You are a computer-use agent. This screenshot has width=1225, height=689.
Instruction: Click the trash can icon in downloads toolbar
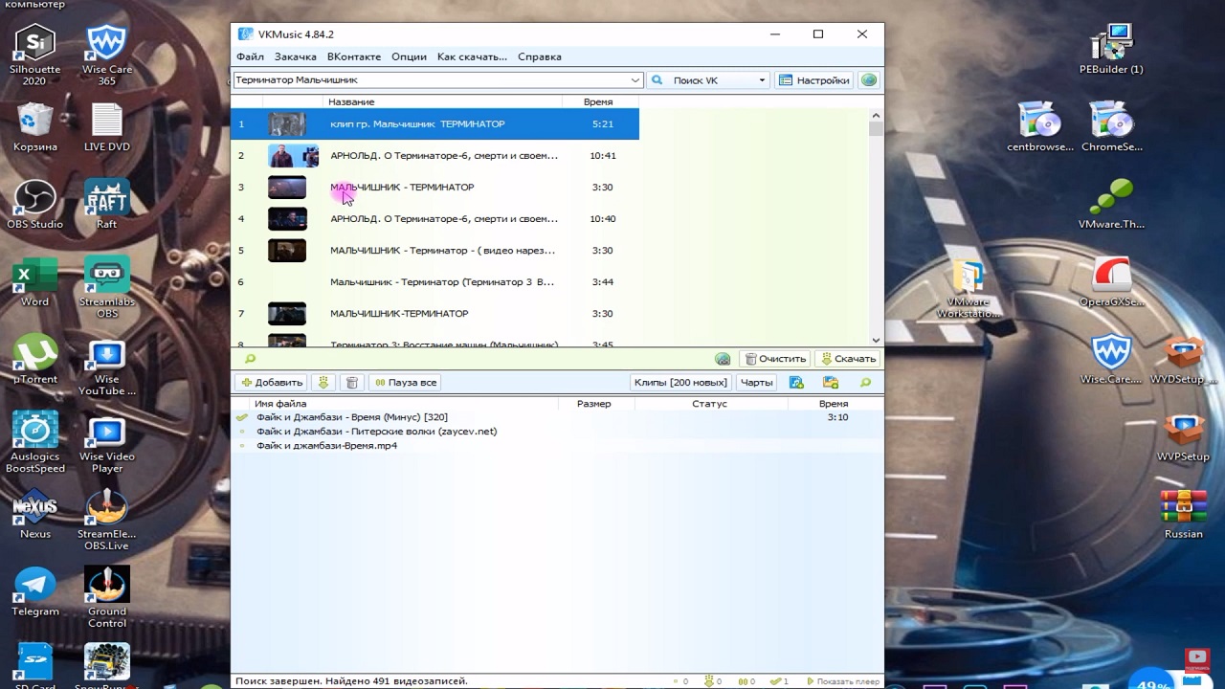pyautogui.click(x=351, y=382)
